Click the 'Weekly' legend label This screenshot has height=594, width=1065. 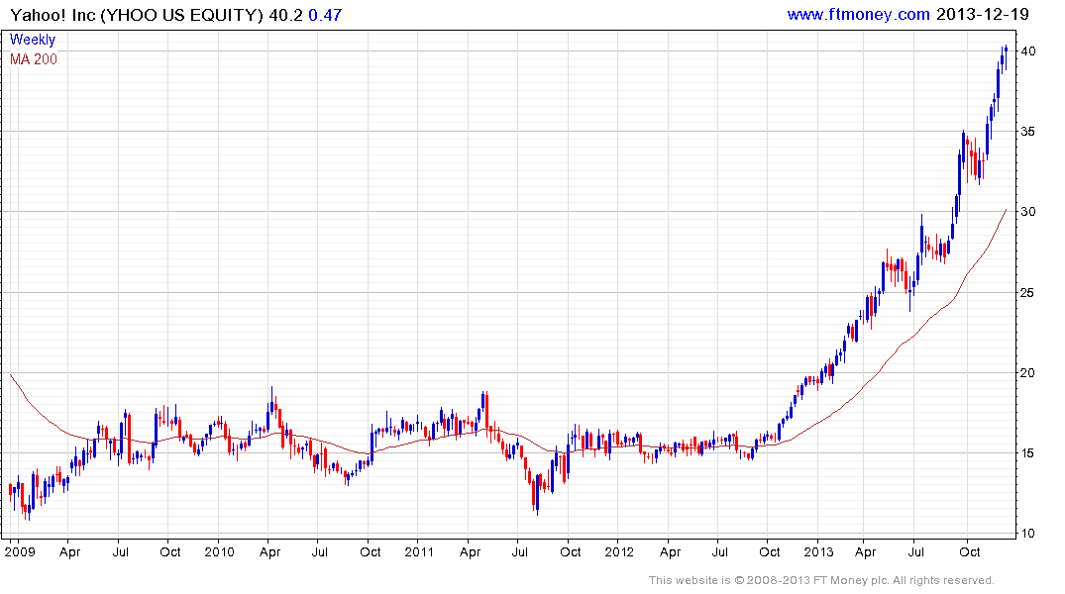click(x=33, y=40)
